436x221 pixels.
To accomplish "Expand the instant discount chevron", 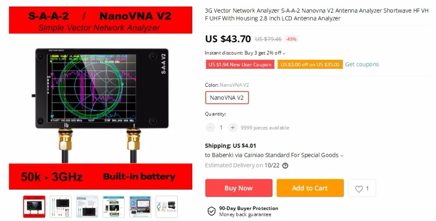I will [x=284, y=53].
